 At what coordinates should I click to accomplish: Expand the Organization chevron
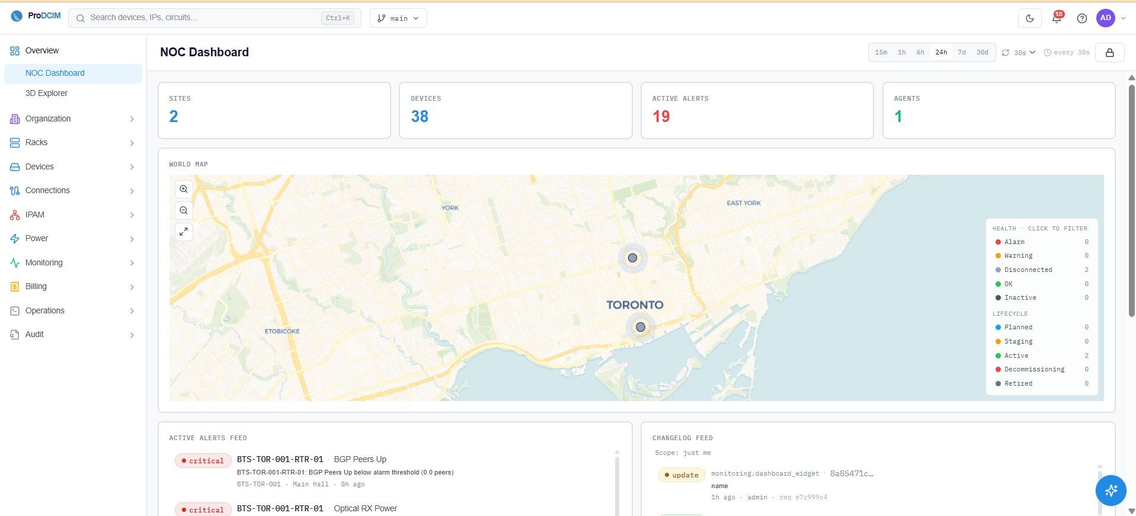click(x=132, y=119)
